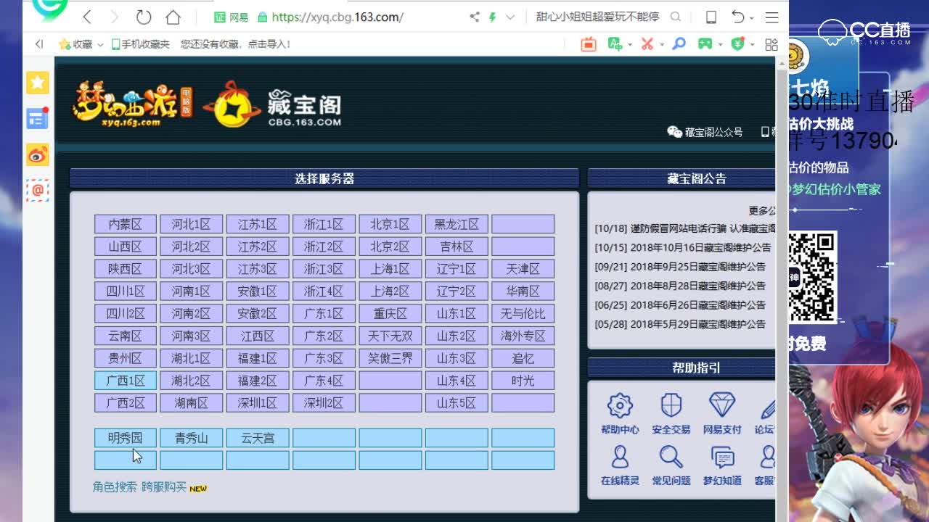Click the orange TV icon in toolbar
Screen dimensions: 929x522
pos(589,44)
